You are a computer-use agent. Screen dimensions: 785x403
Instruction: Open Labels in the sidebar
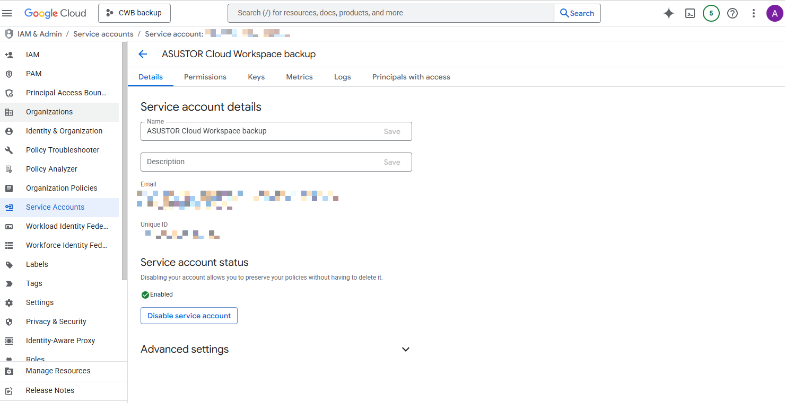(59, 264)
